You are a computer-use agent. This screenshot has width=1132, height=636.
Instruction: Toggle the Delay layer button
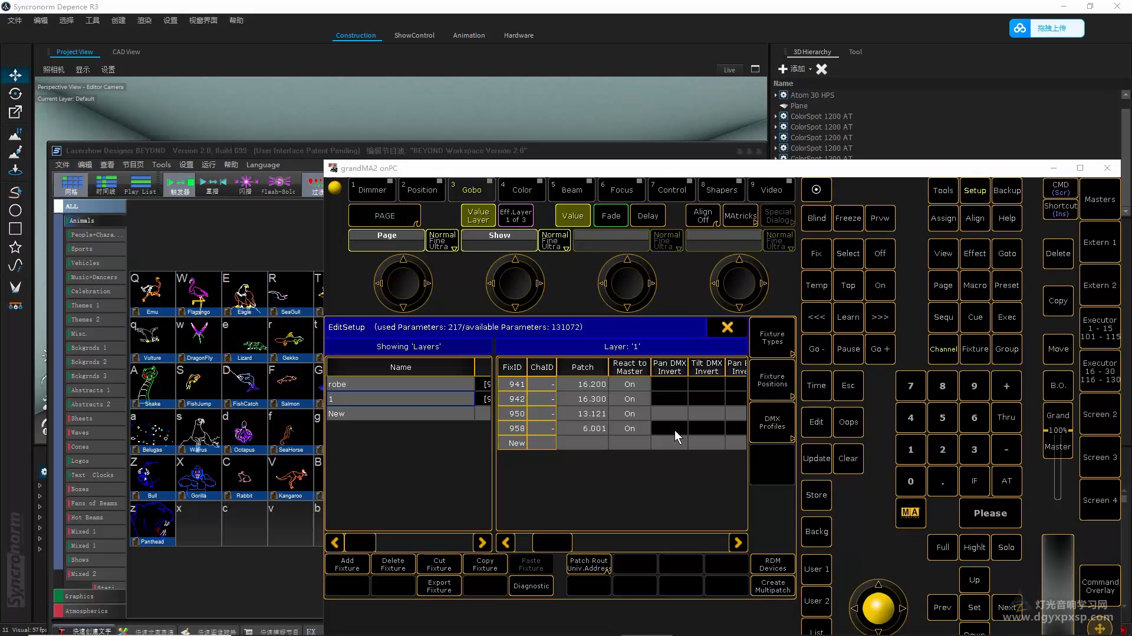pos(647,216)
